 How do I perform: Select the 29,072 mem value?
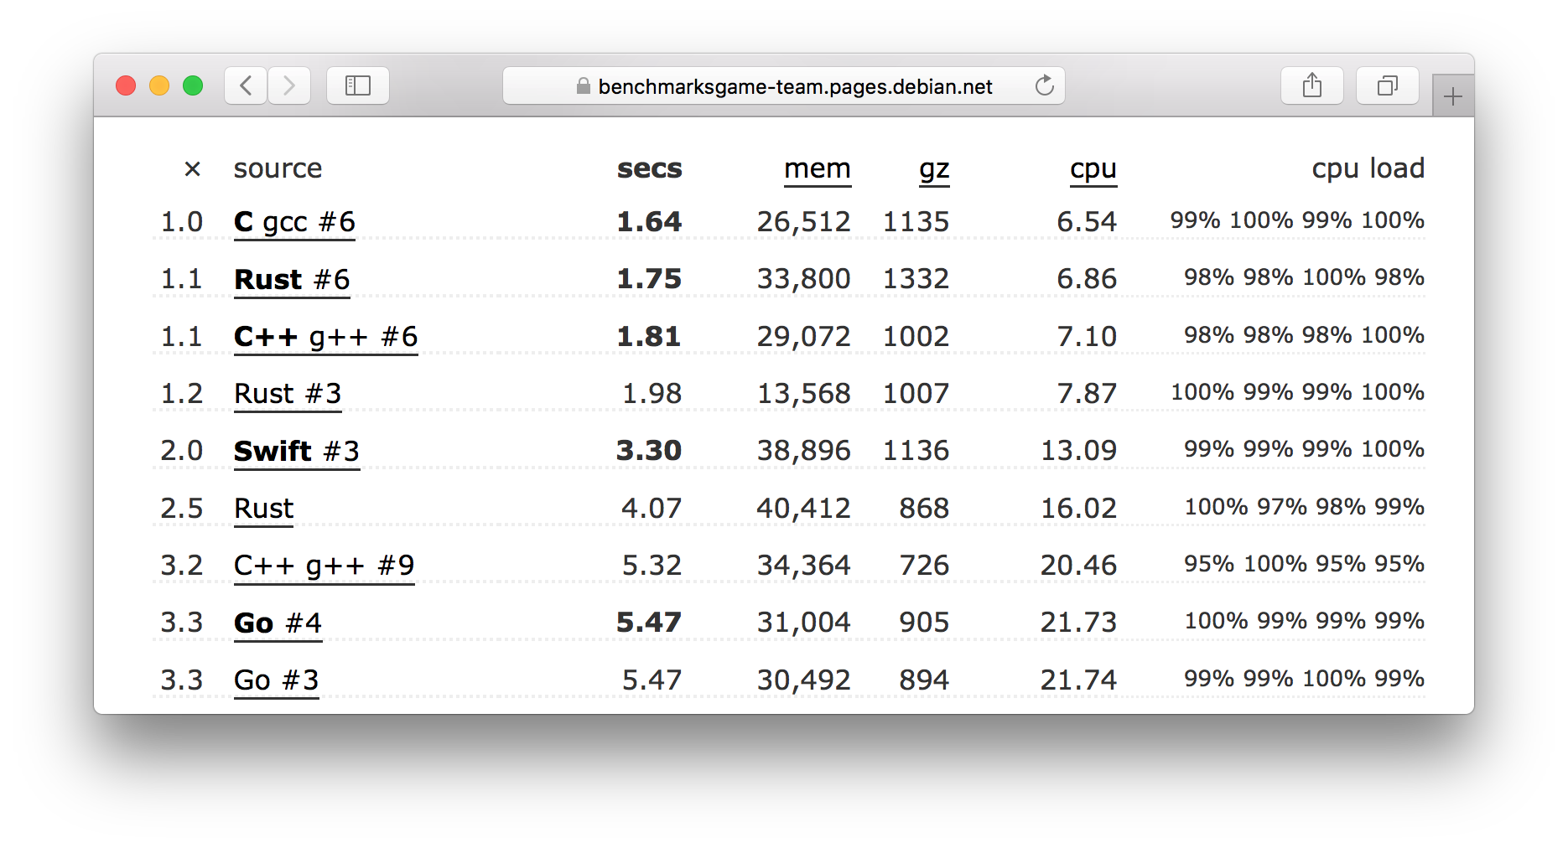tap(803, 337)
